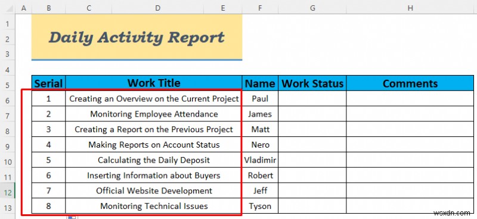
Task: Select column B header
Action: pyautogui.click(x=48, y=8)
